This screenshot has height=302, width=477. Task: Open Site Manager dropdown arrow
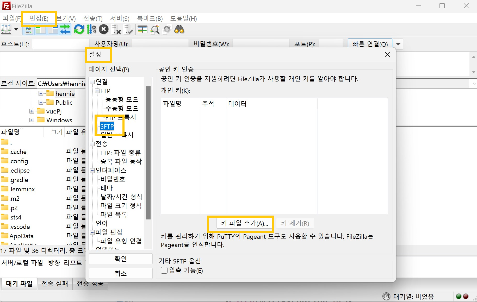tap(16, 29)
